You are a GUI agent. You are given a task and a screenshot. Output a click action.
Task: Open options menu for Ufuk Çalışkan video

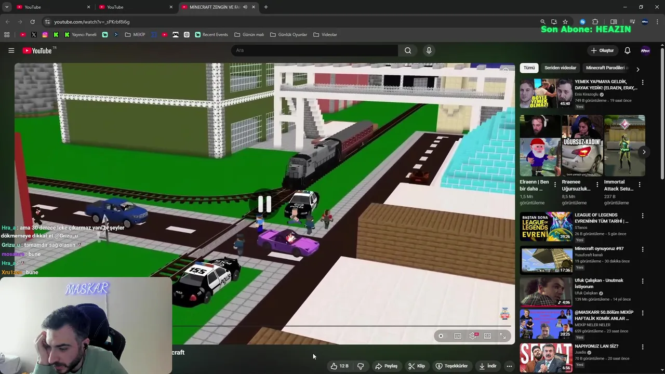pos(643,281)
